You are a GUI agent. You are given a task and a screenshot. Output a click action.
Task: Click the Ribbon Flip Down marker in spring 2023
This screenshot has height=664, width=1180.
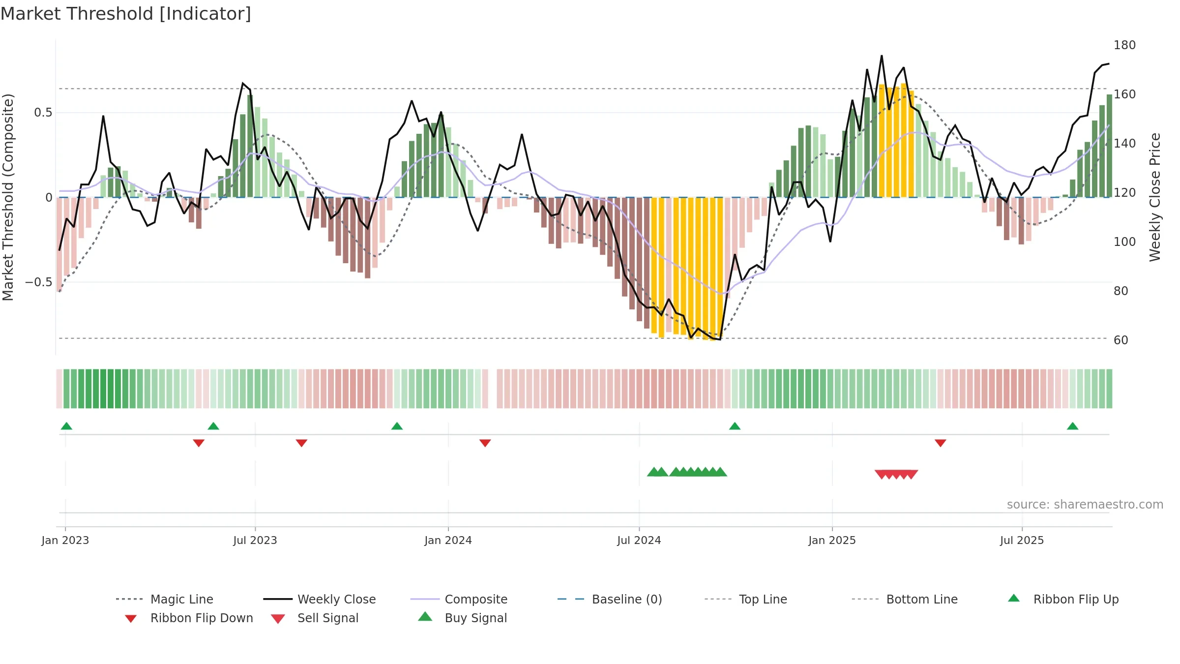coord(199,443)
